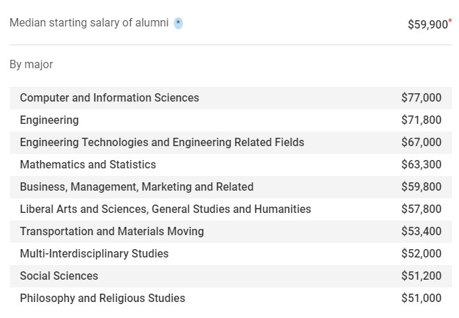Click Engineering Technologies and Engineering Related Fields
The height and width of the screenshot is (318, 459).
162,143
